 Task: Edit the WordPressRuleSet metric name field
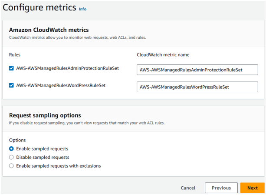click(197, 87)
